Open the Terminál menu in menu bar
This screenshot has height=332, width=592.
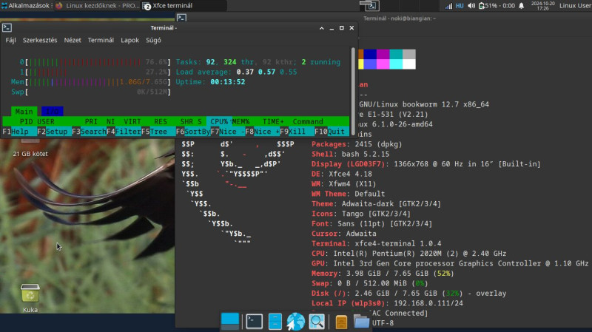101,40
